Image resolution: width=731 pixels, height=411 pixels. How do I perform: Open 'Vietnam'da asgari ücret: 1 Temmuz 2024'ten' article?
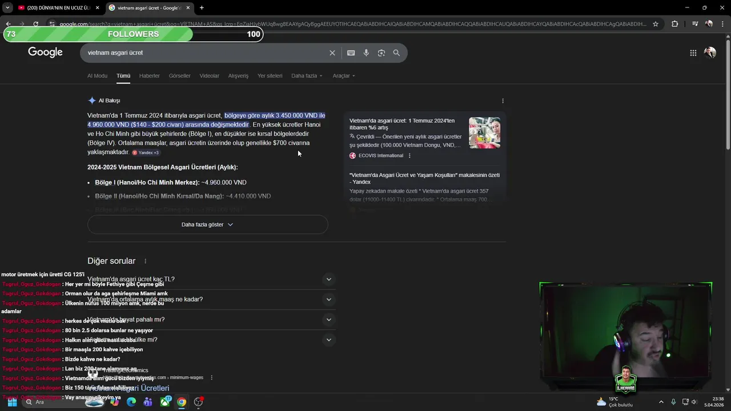coord(402,124)
